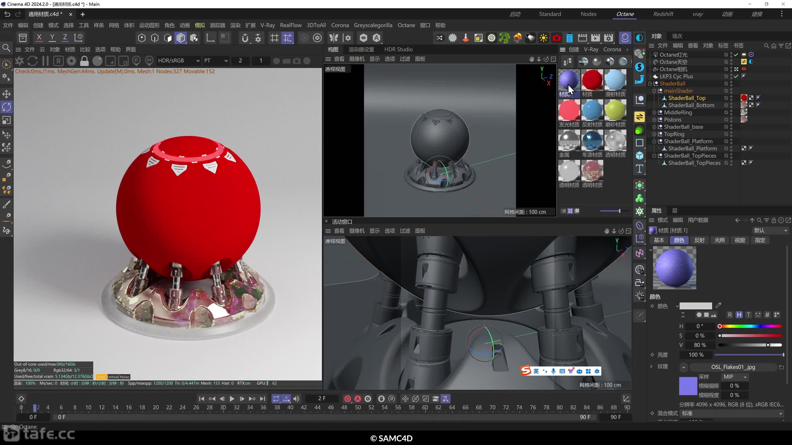Click the X axis lock icon
792x445 pixels.
tap(39, 38)
